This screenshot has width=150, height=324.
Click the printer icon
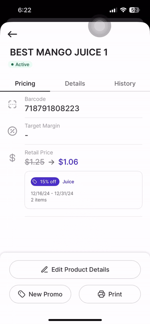click(x=101, y=294)
